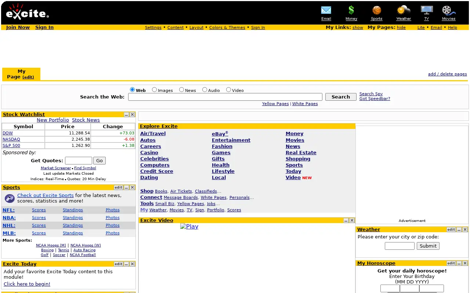
Task: Open the TV monitor icon
Action: click(427, 10)
